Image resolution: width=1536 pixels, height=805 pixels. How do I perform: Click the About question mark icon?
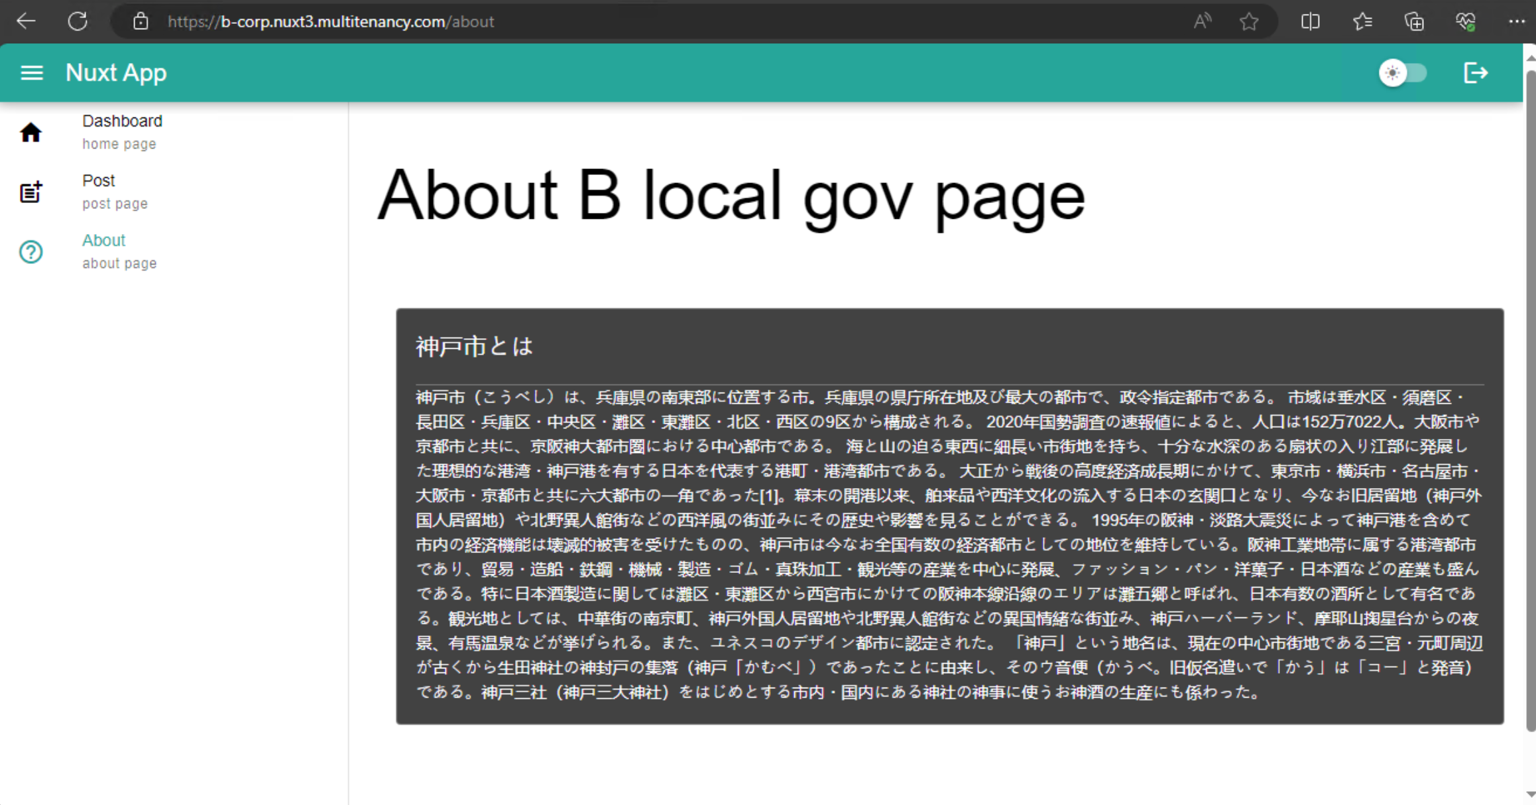tap(30, 252)
